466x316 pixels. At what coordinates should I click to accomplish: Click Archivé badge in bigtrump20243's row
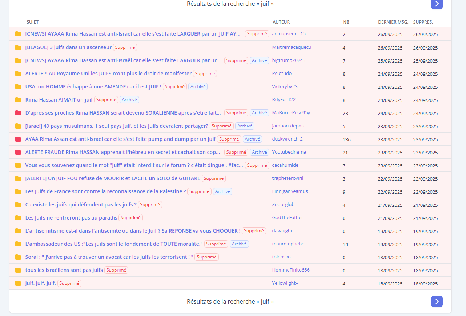[x=260, y=60]
